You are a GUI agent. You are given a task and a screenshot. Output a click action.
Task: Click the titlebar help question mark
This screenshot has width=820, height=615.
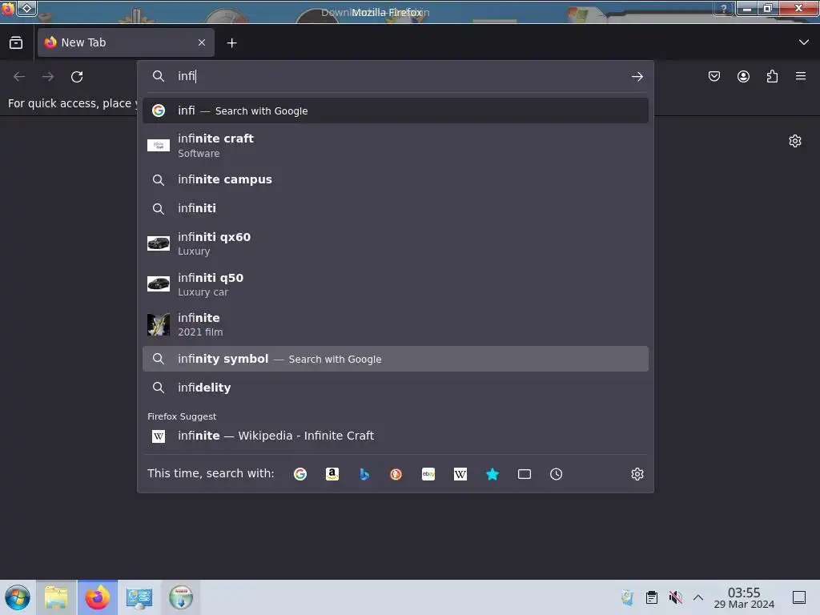pos(724,8)
